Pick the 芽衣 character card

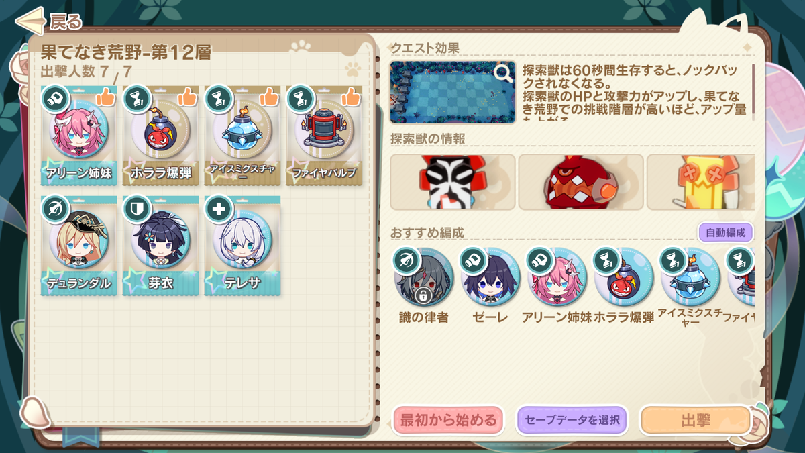161,246
